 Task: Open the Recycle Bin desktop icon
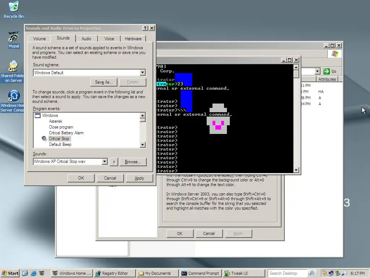pos(14,9)
